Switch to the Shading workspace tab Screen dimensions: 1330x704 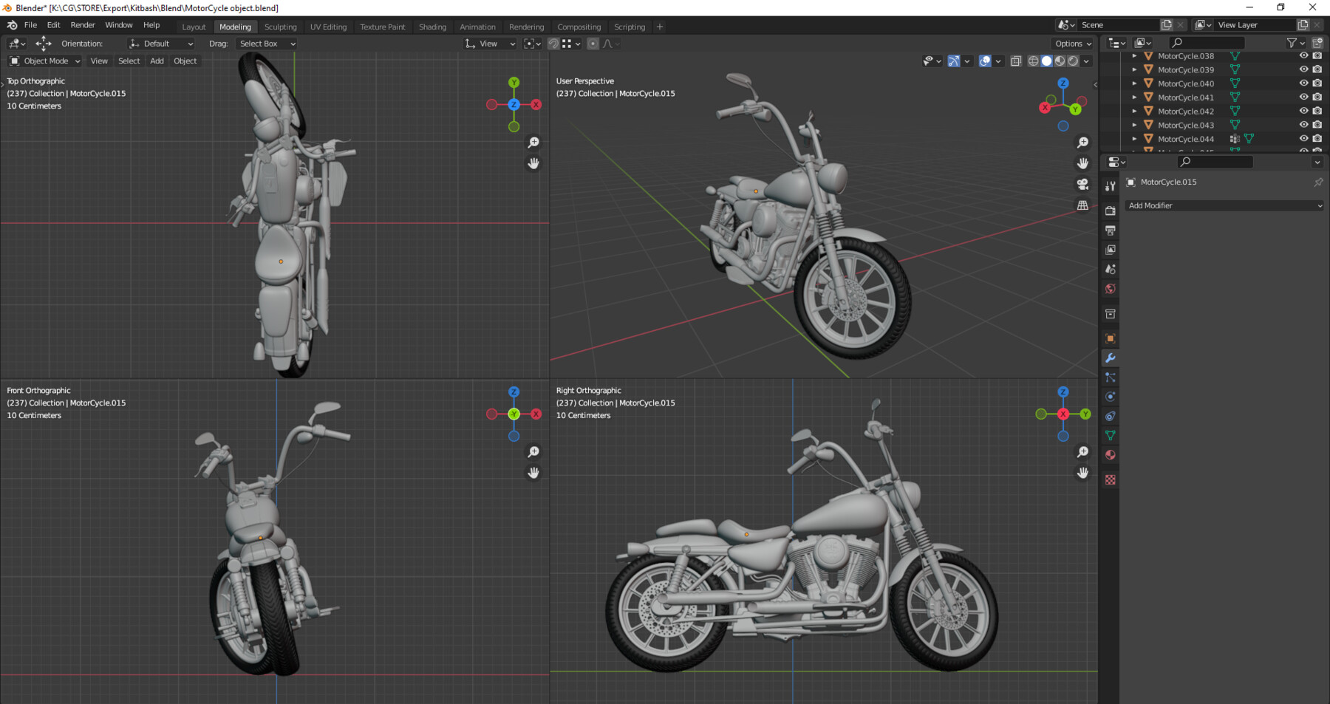[433, 27]
